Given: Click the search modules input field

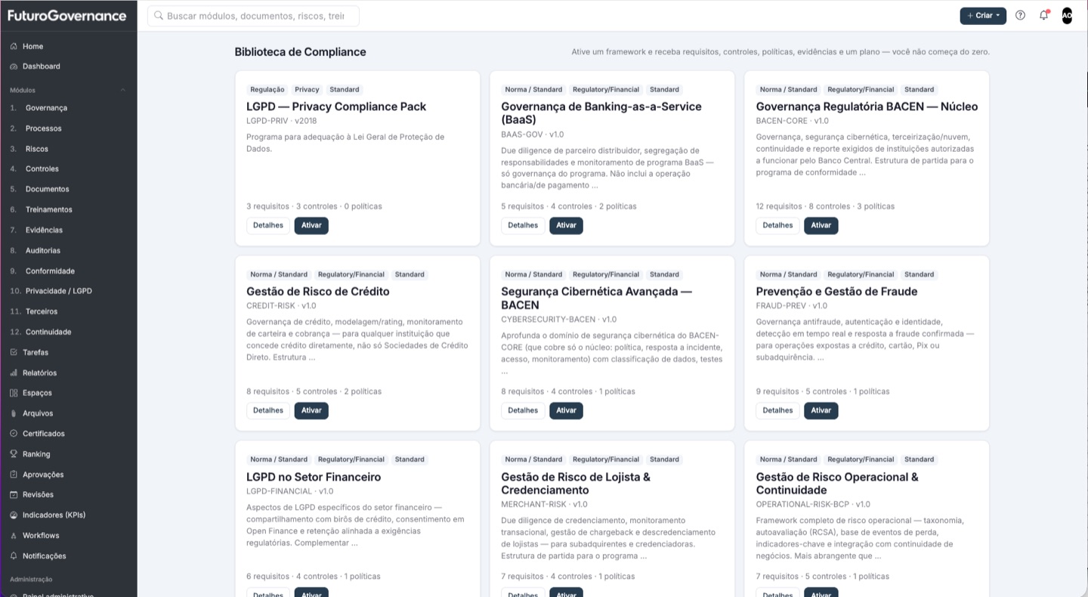Looking at the screenshot, I should click(253, 16).
